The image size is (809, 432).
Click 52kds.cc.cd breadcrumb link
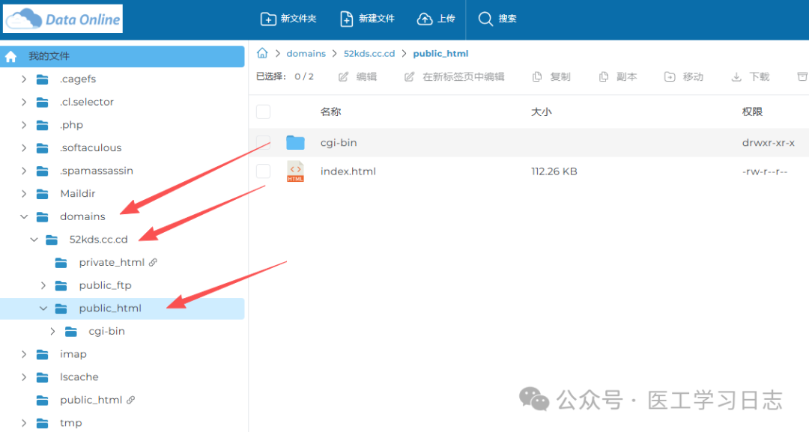369,54
